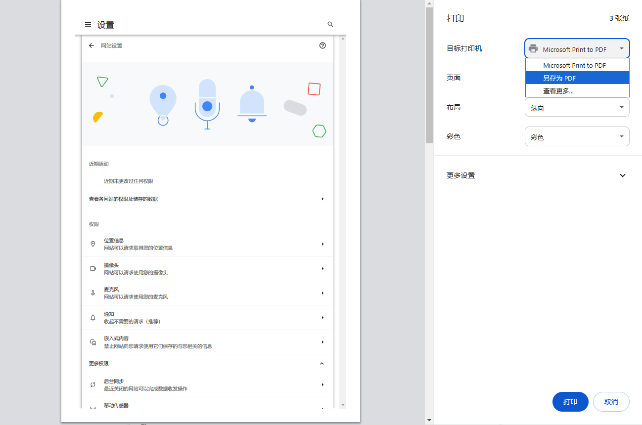
Task: Click the hamburger menu icon beside 设置
Action: (x=88, y=25)
